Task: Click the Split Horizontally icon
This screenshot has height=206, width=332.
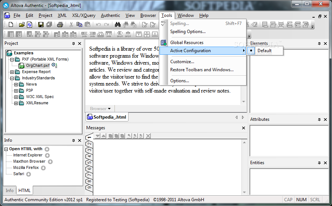Action: pos(120,34)
